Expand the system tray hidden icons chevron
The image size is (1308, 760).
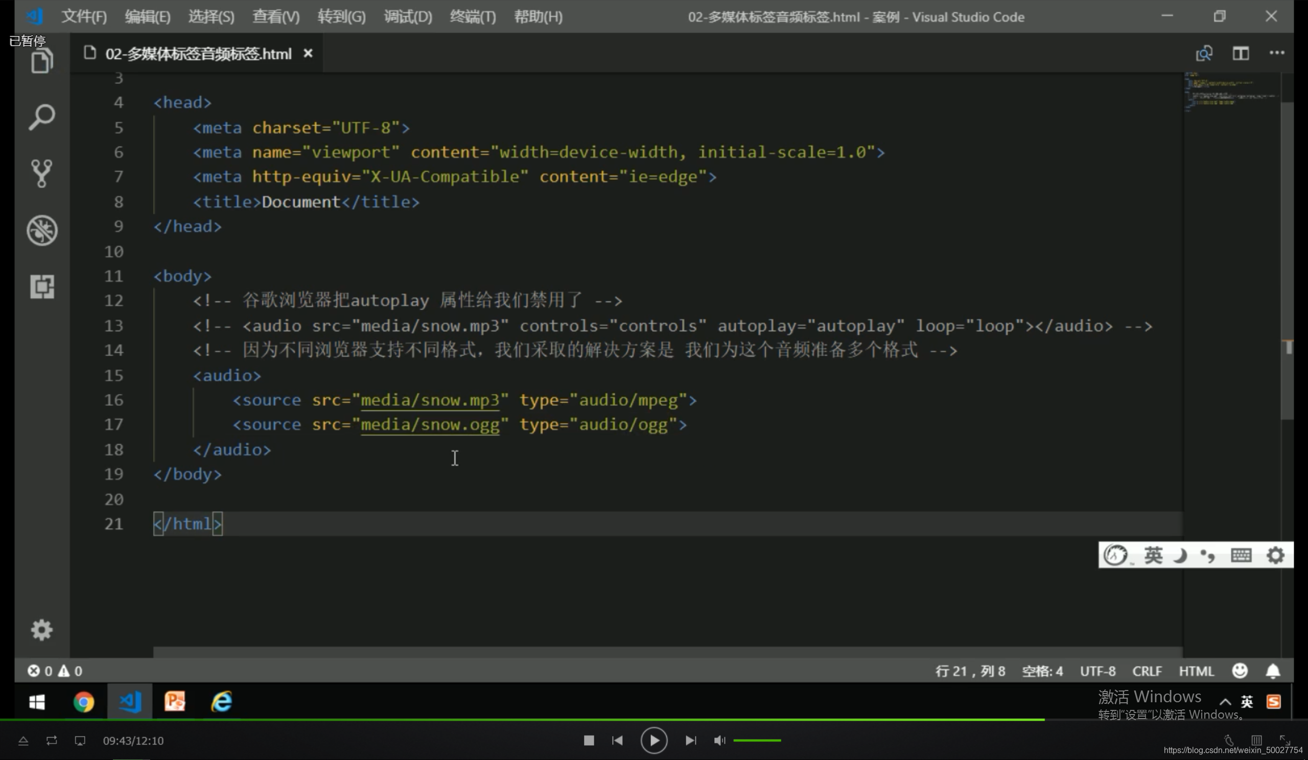click(x=1225, y=702)
